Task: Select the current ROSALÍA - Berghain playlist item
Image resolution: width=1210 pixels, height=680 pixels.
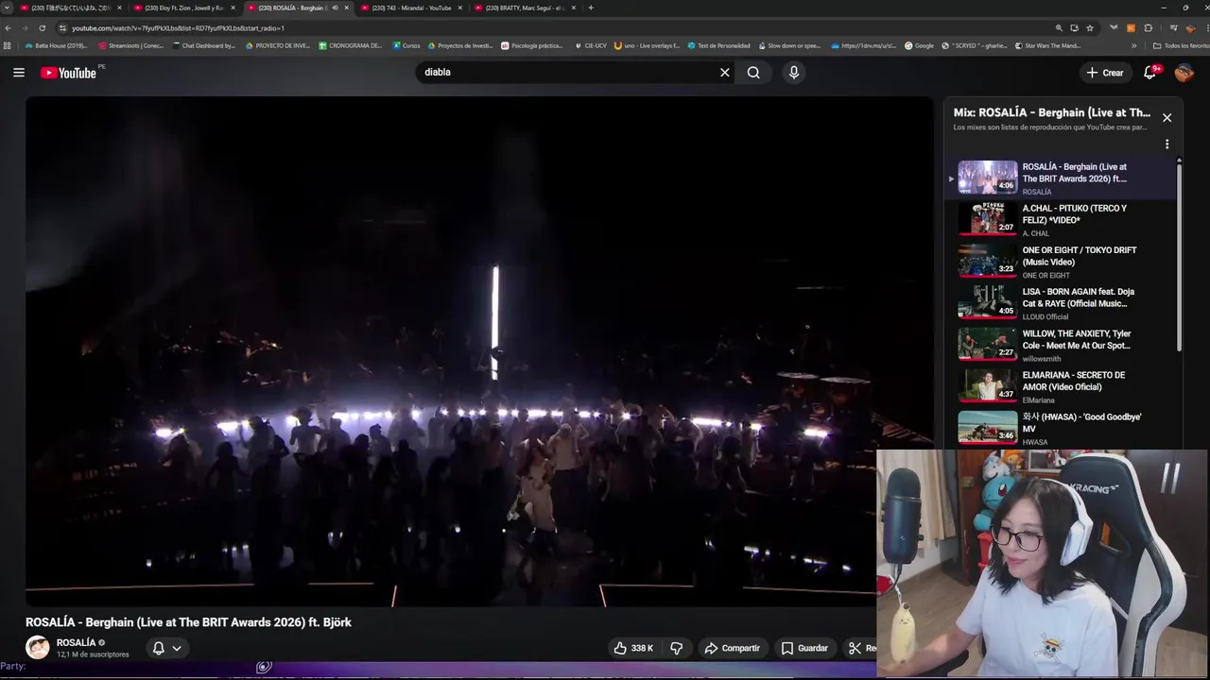Action: tap(1062, 178)
